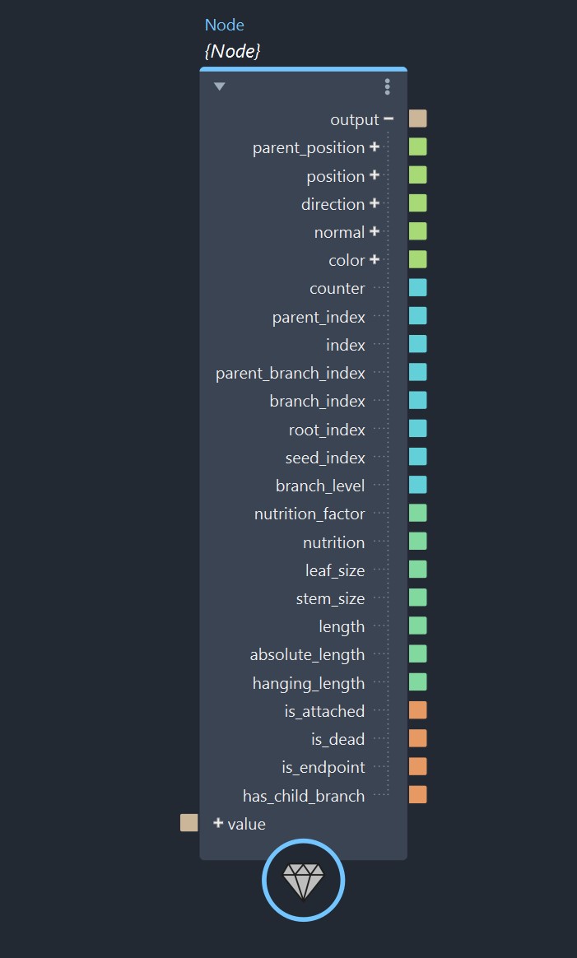
Task: Select the leaf_size property row
Action: tap(335, 570)
